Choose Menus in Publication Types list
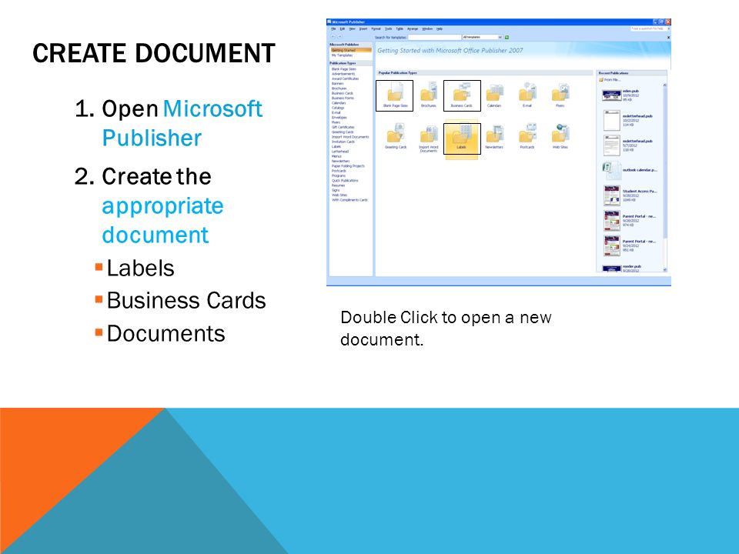The width and height of the screenshot is (739, 554). click(336, 156)
